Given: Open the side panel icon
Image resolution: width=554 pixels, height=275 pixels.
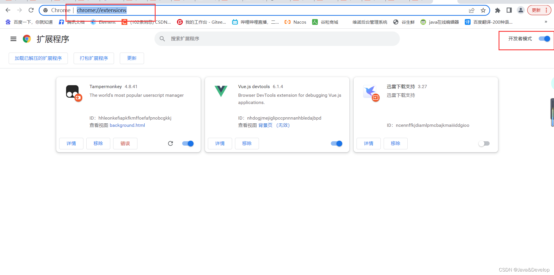Looking at the screenshot, I should (509, 10).
